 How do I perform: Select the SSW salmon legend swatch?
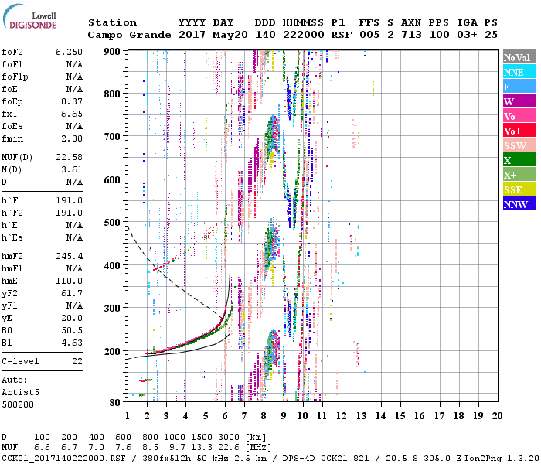coord(519,145)
